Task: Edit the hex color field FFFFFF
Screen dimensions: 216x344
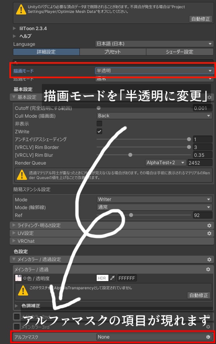Action: pos(127,278)
